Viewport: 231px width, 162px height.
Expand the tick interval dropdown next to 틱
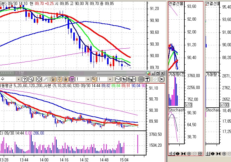(110, 79)
